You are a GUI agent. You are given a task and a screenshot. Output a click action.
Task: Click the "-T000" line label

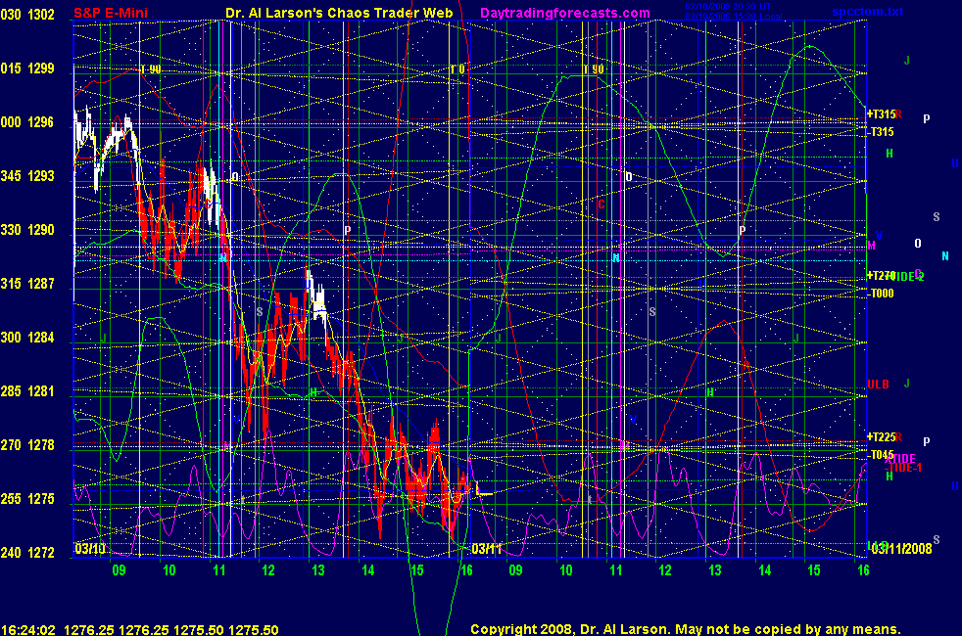[x=881, y=294]
